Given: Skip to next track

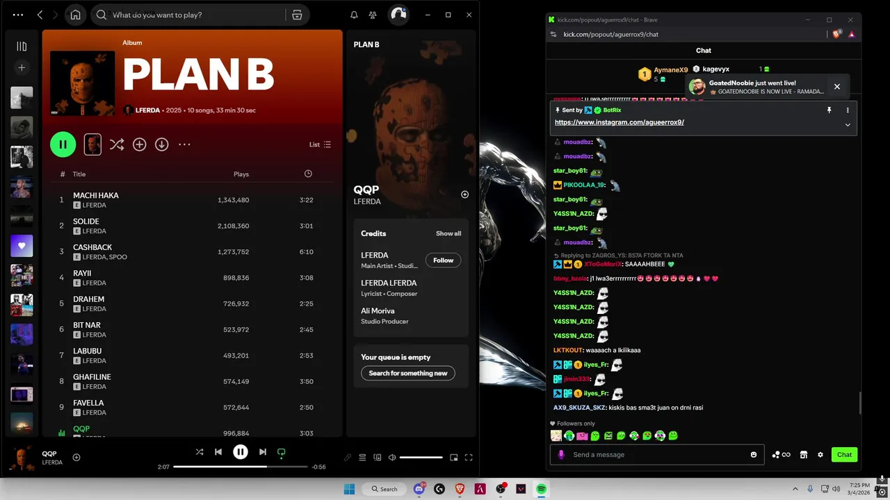Looking at the screenshot, I should click(262, 452).
